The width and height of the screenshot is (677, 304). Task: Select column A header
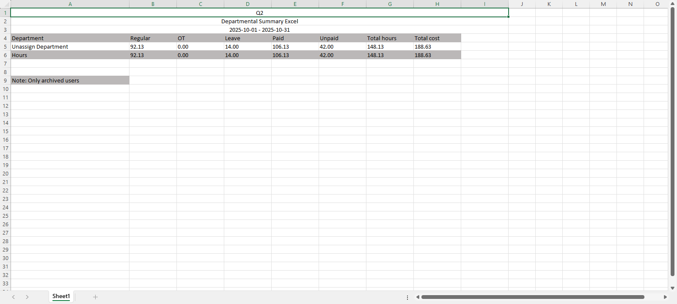coord(70,4)
